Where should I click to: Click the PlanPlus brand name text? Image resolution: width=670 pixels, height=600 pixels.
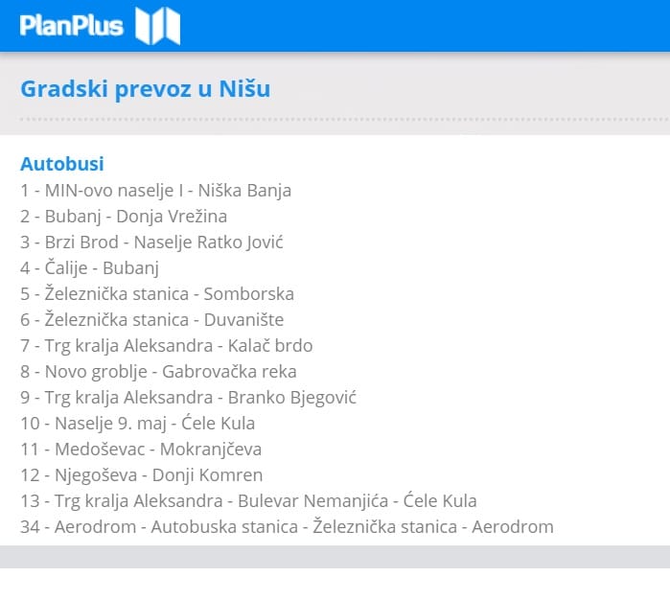point(72,26)
